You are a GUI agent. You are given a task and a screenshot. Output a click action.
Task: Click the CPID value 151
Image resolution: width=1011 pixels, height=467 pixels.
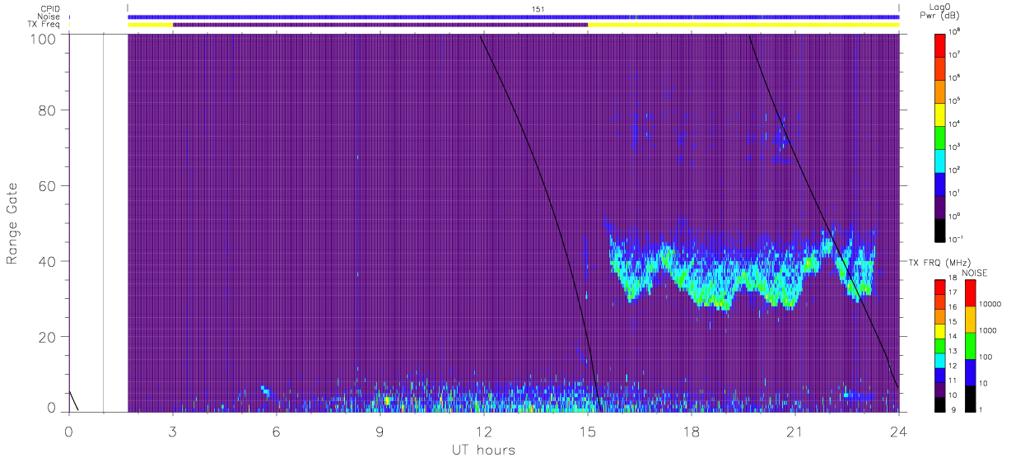[x=538, y=8]
